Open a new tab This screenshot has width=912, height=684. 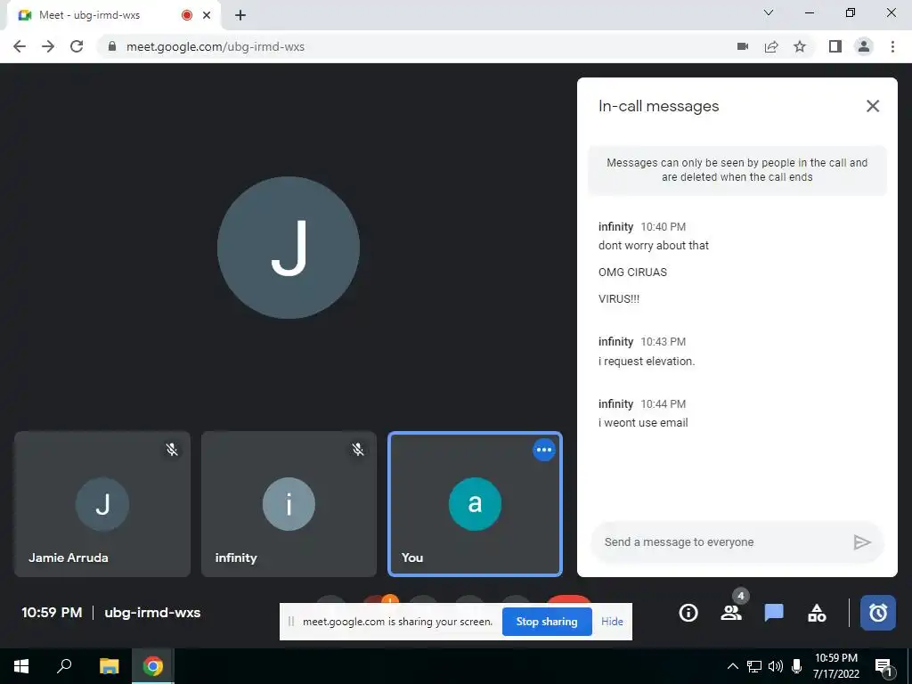tap(240, 15)
